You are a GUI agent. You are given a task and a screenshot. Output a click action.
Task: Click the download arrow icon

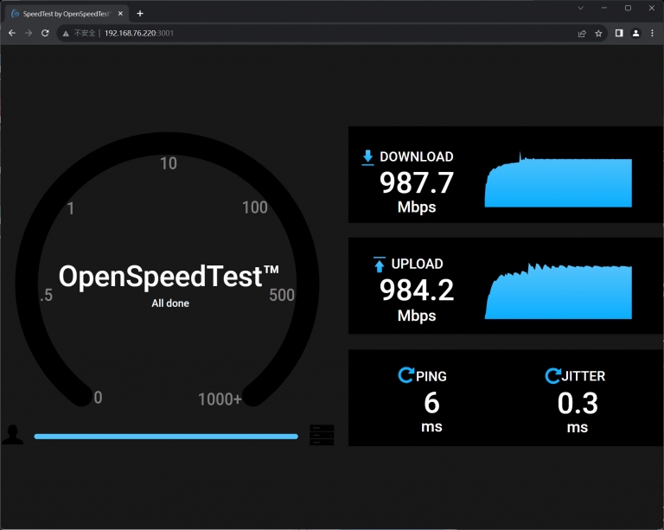tap(367, 157)
